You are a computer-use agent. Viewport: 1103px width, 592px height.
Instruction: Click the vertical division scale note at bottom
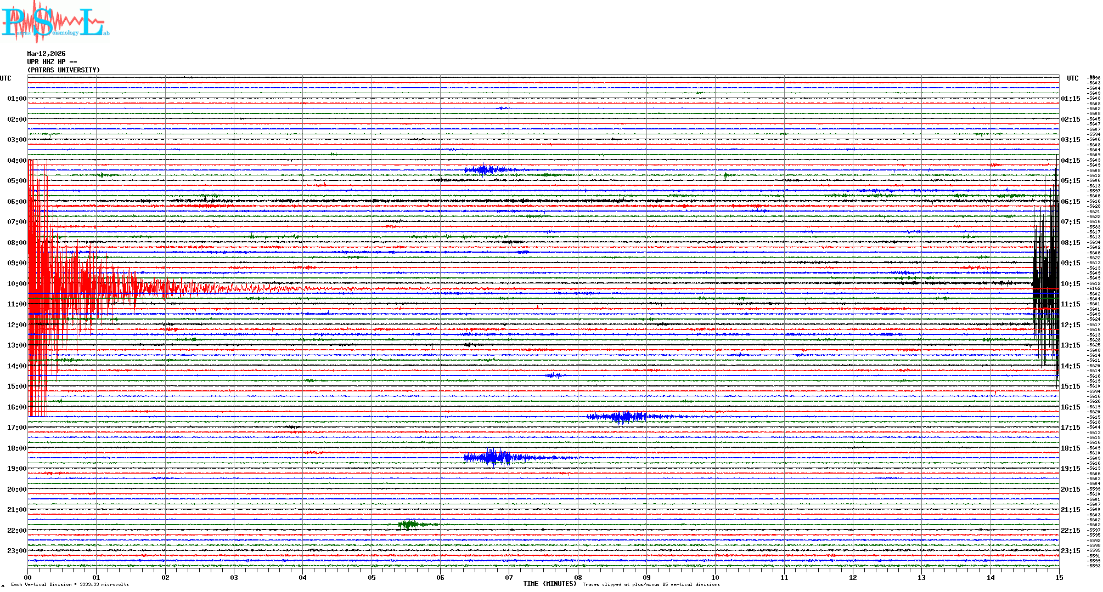point(70,584)
